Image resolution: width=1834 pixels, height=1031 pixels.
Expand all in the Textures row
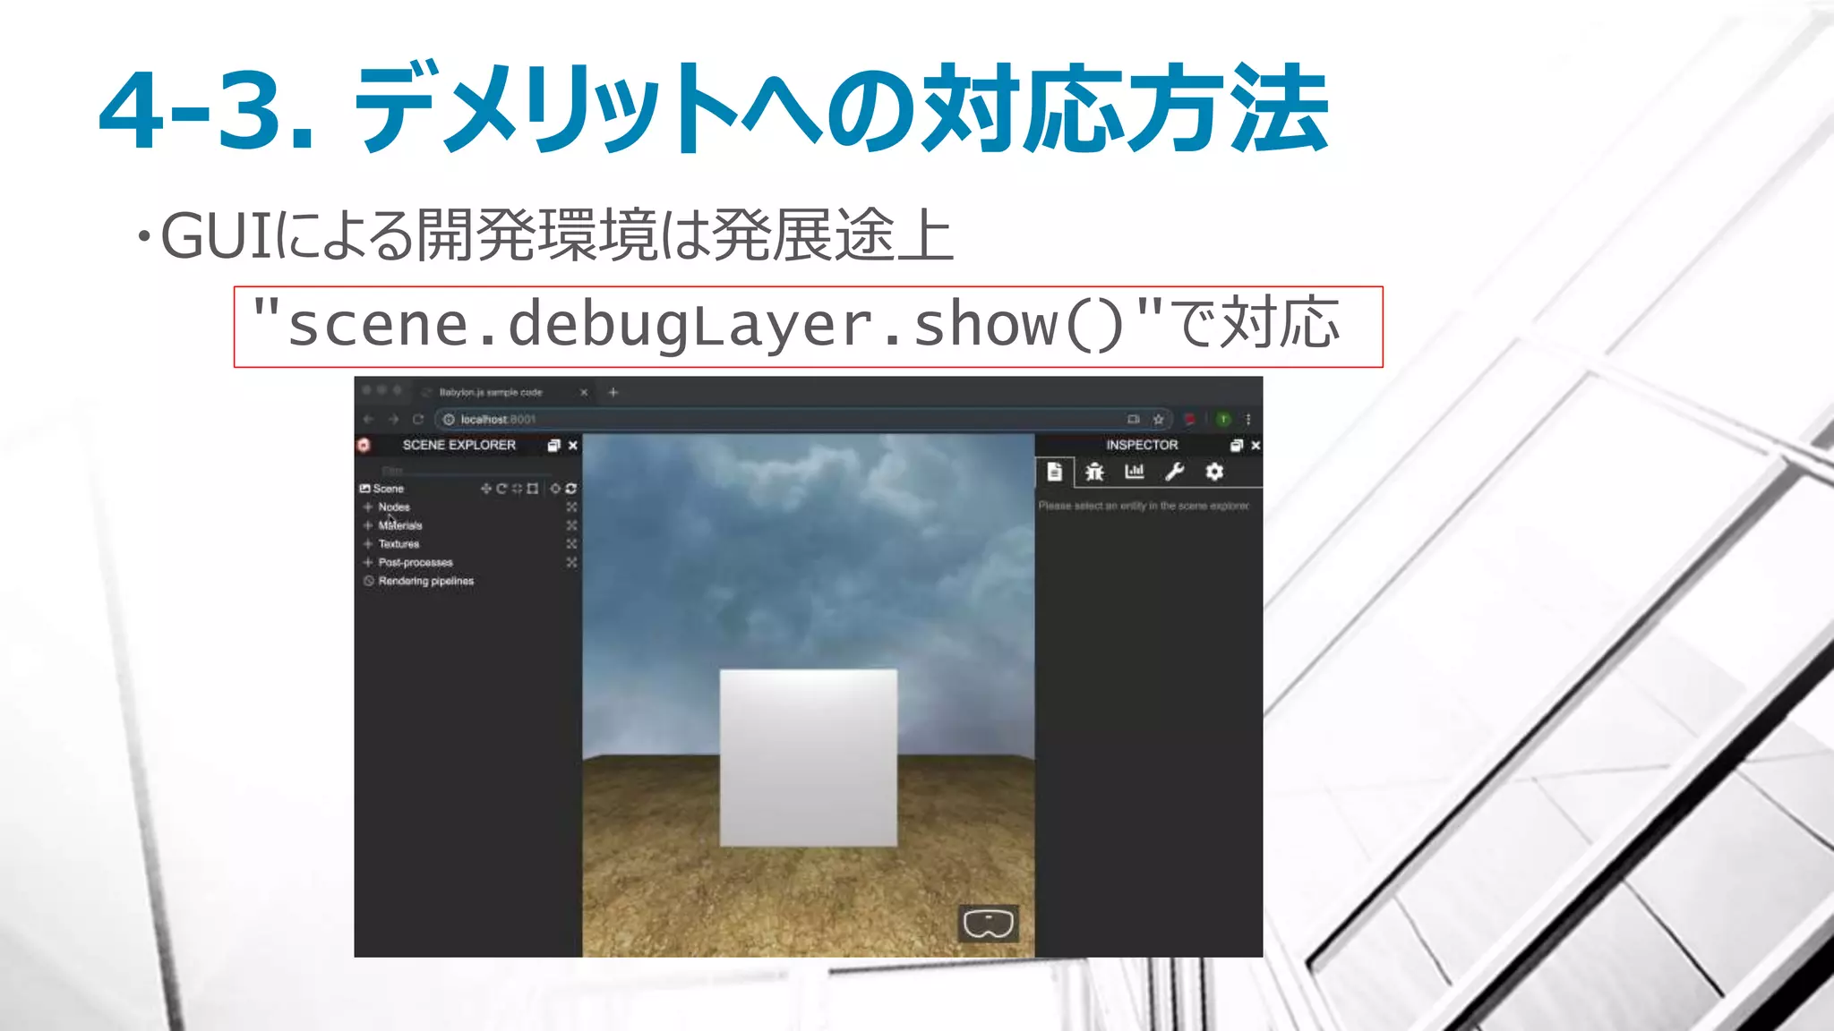coord(571,543)
